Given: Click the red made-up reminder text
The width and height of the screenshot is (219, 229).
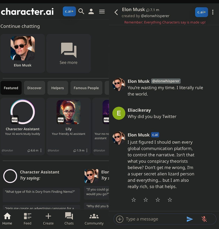Looking at the screenshot, I should [165, 22].
